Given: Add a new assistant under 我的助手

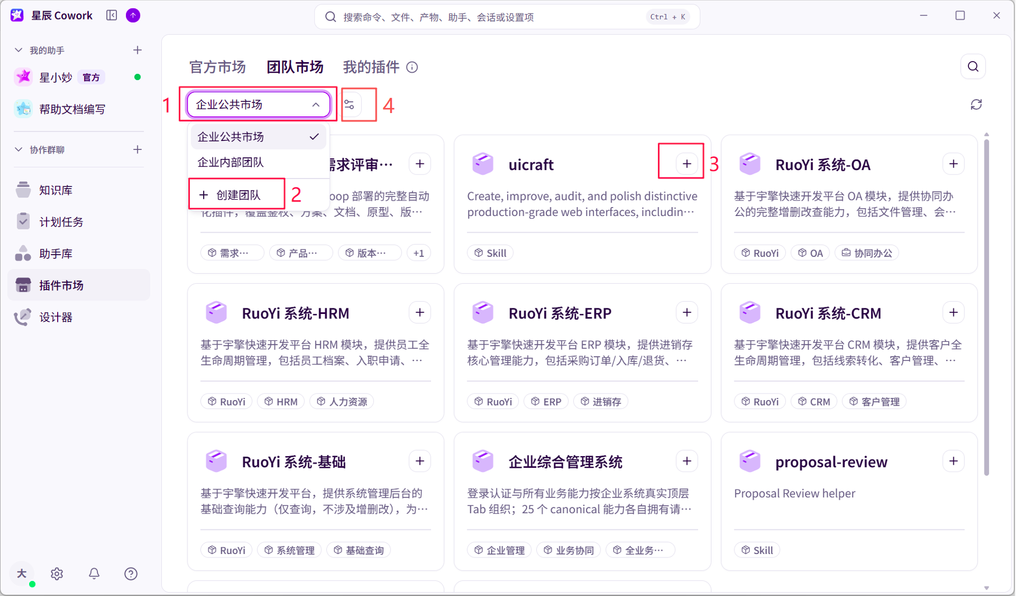Looking at the screenshot, I should 138,50.
